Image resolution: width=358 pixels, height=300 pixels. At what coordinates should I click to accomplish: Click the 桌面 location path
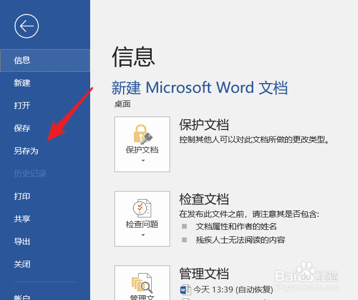pyautogui.click(x=123, y=104)
